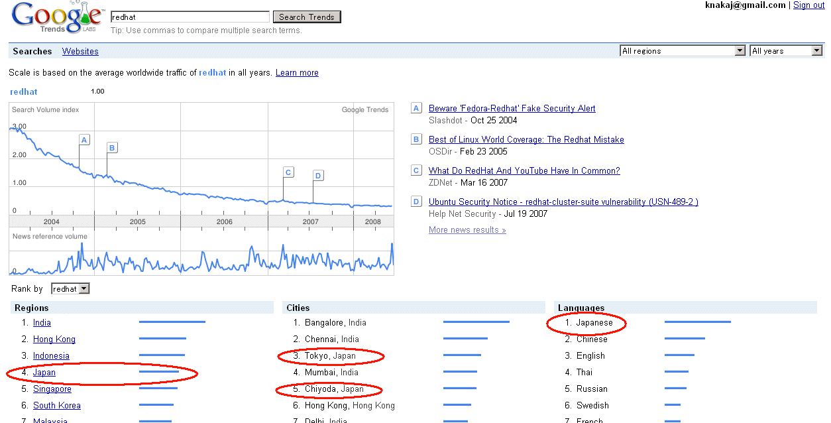
Task: Open 'What Do RedHat And YouTube Have In Common' link
Action: (x=524, y=170)
